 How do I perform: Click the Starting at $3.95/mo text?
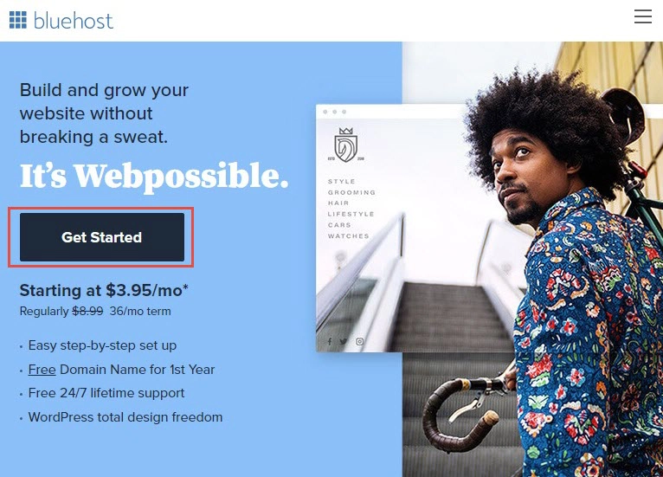point(104,290)
